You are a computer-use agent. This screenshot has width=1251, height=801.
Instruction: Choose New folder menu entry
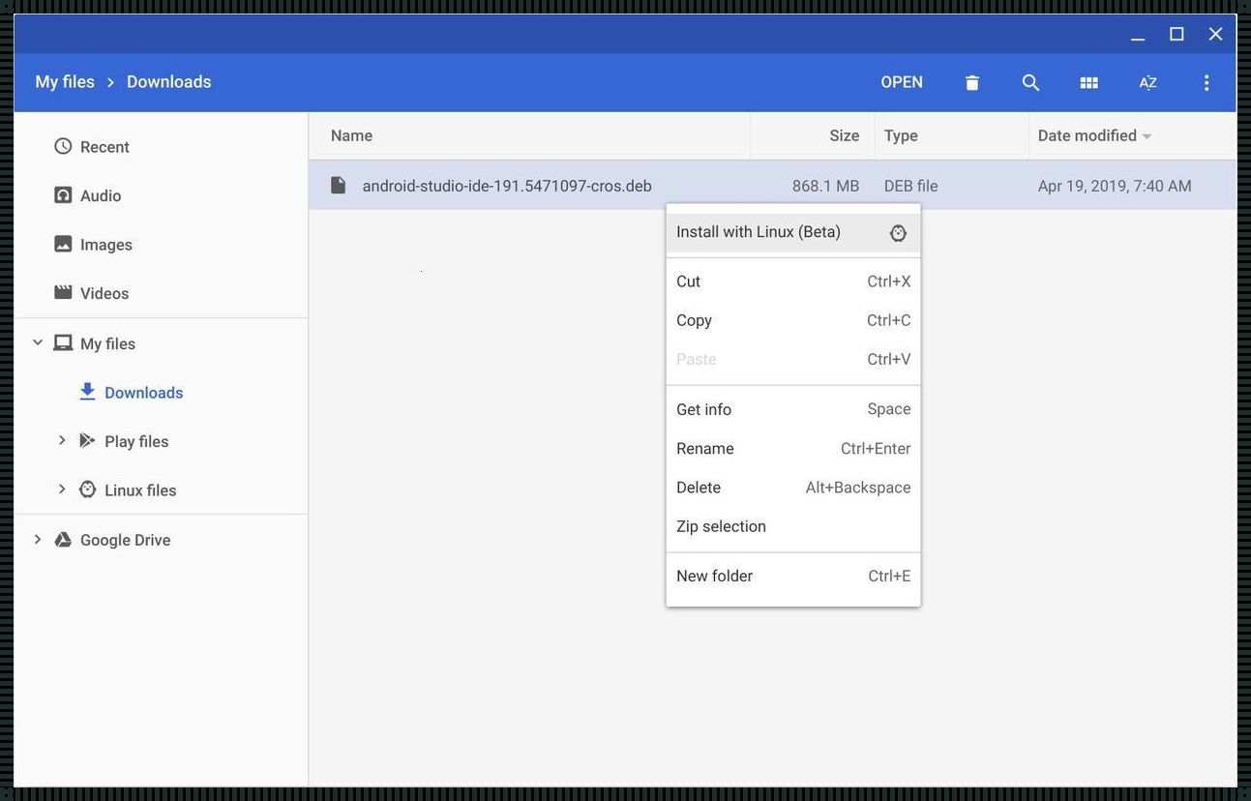click(793, 576)
